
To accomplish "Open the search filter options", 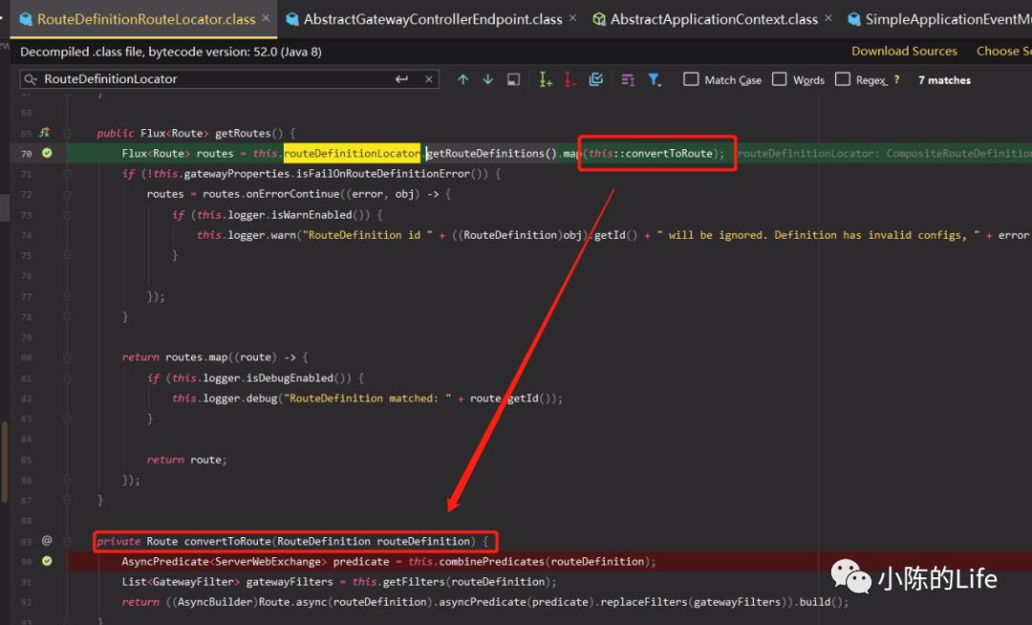I will [655, 79].
